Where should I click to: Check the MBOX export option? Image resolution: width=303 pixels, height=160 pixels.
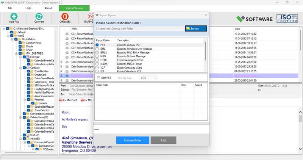[x=97, y=64]
